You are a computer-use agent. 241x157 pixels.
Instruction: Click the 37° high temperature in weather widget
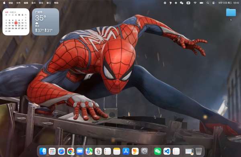41,31
